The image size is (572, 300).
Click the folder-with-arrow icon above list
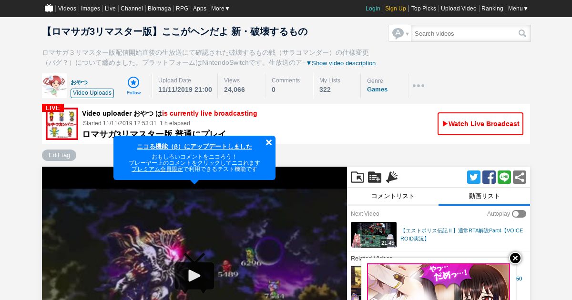tap(357, 177)
